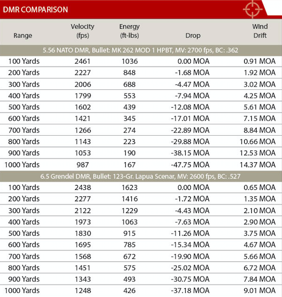This screenshot has height=297, width=282.
Task: Click velocity value 1248
Action: pyautogui.click(x=83, y=291)
